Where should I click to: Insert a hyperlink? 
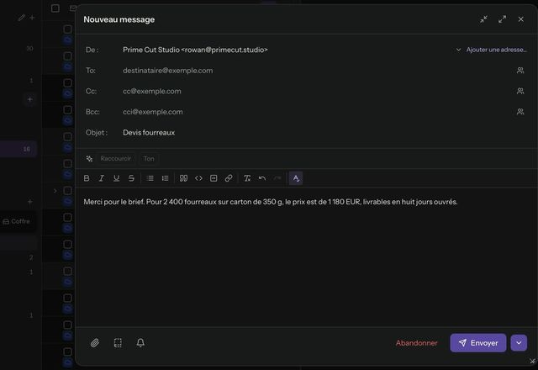229,178
